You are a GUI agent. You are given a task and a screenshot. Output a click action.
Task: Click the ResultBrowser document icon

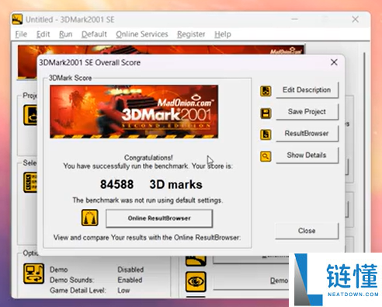click(x=266, y=134)
